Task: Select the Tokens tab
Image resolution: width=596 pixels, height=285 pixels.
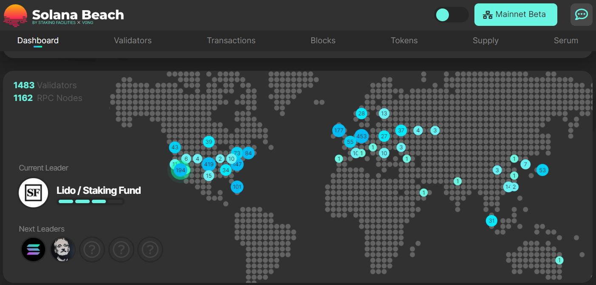Action: coord(404,41)
